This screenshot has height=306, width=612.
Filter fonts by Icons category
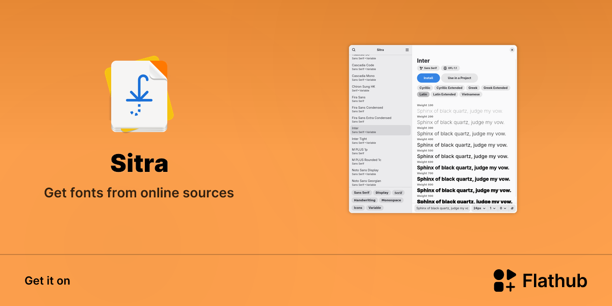(x=358, y=208)
